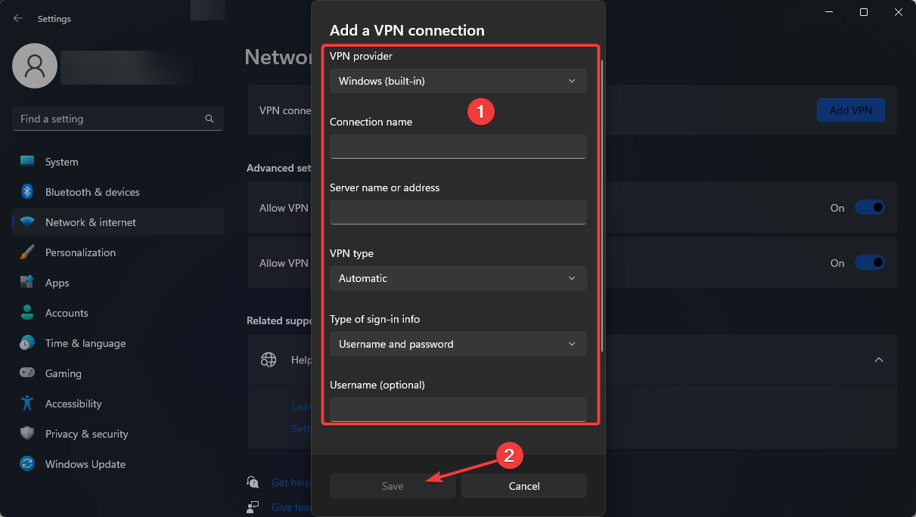The height and width of the screenshot is (517, 916).
Task: Open the Type of sign-in info dropdown
Action: point(458,344)
